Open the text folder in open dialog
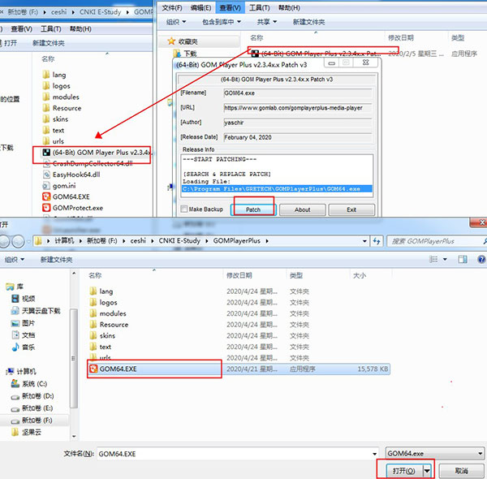The width and height of the screenshot is (487, 479). click(x=101, y=347)
